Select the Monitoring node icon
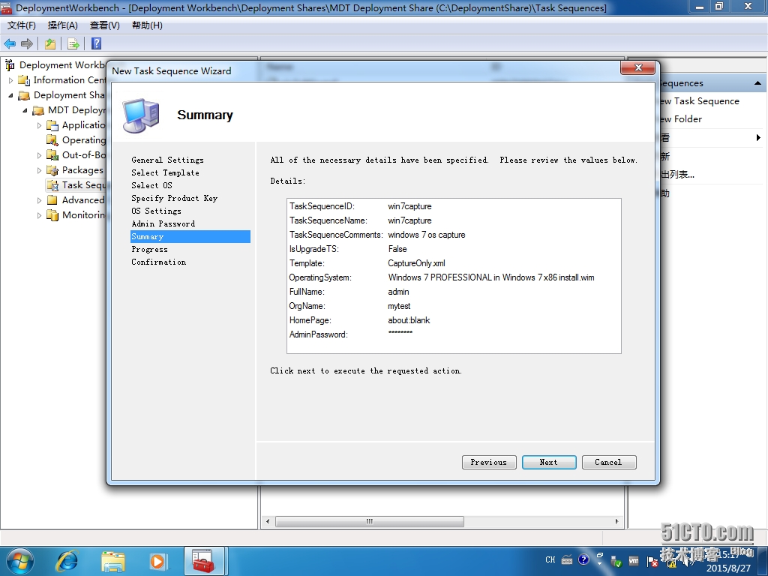Screen dimensions: 768x576 click(52, 215)
